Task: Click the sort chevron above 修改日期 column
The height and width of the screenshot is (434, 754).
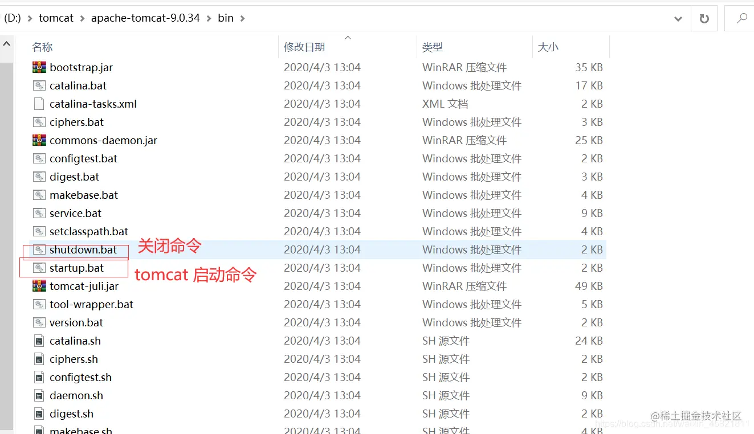Action: (x=348, y=36)
